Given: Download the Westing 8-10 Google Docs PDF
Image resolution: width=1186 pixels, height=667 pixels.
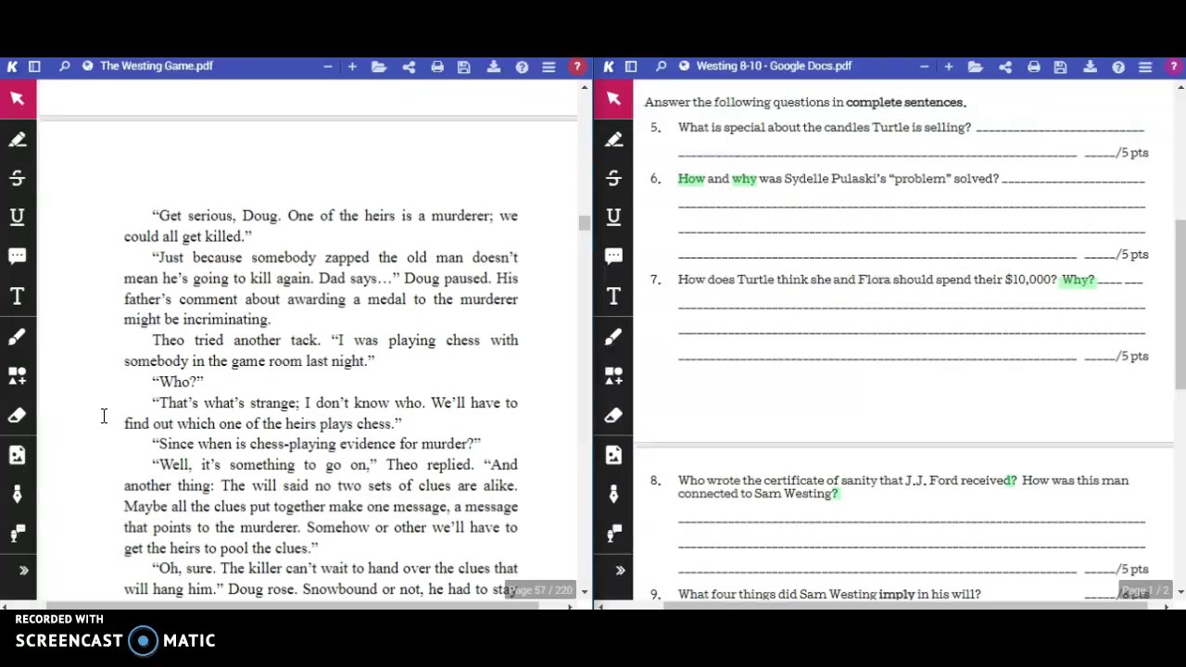Looking at the screenshot, I should (x=1091, y=67).
